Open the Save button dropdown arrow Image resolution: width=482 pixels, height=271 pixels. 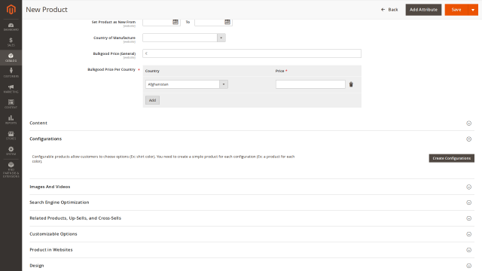(x=473, y=10)
